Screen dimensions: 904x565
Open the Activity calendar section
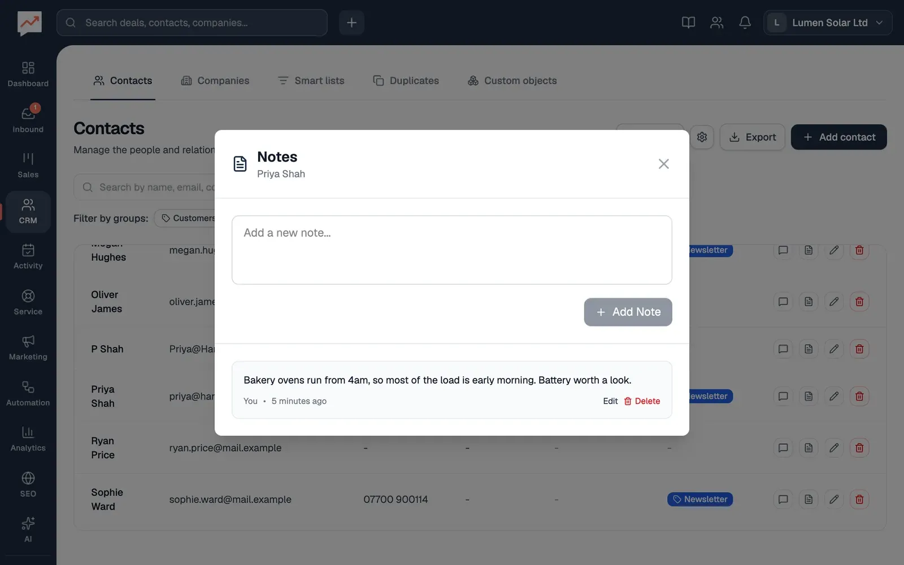pos(28,257)
